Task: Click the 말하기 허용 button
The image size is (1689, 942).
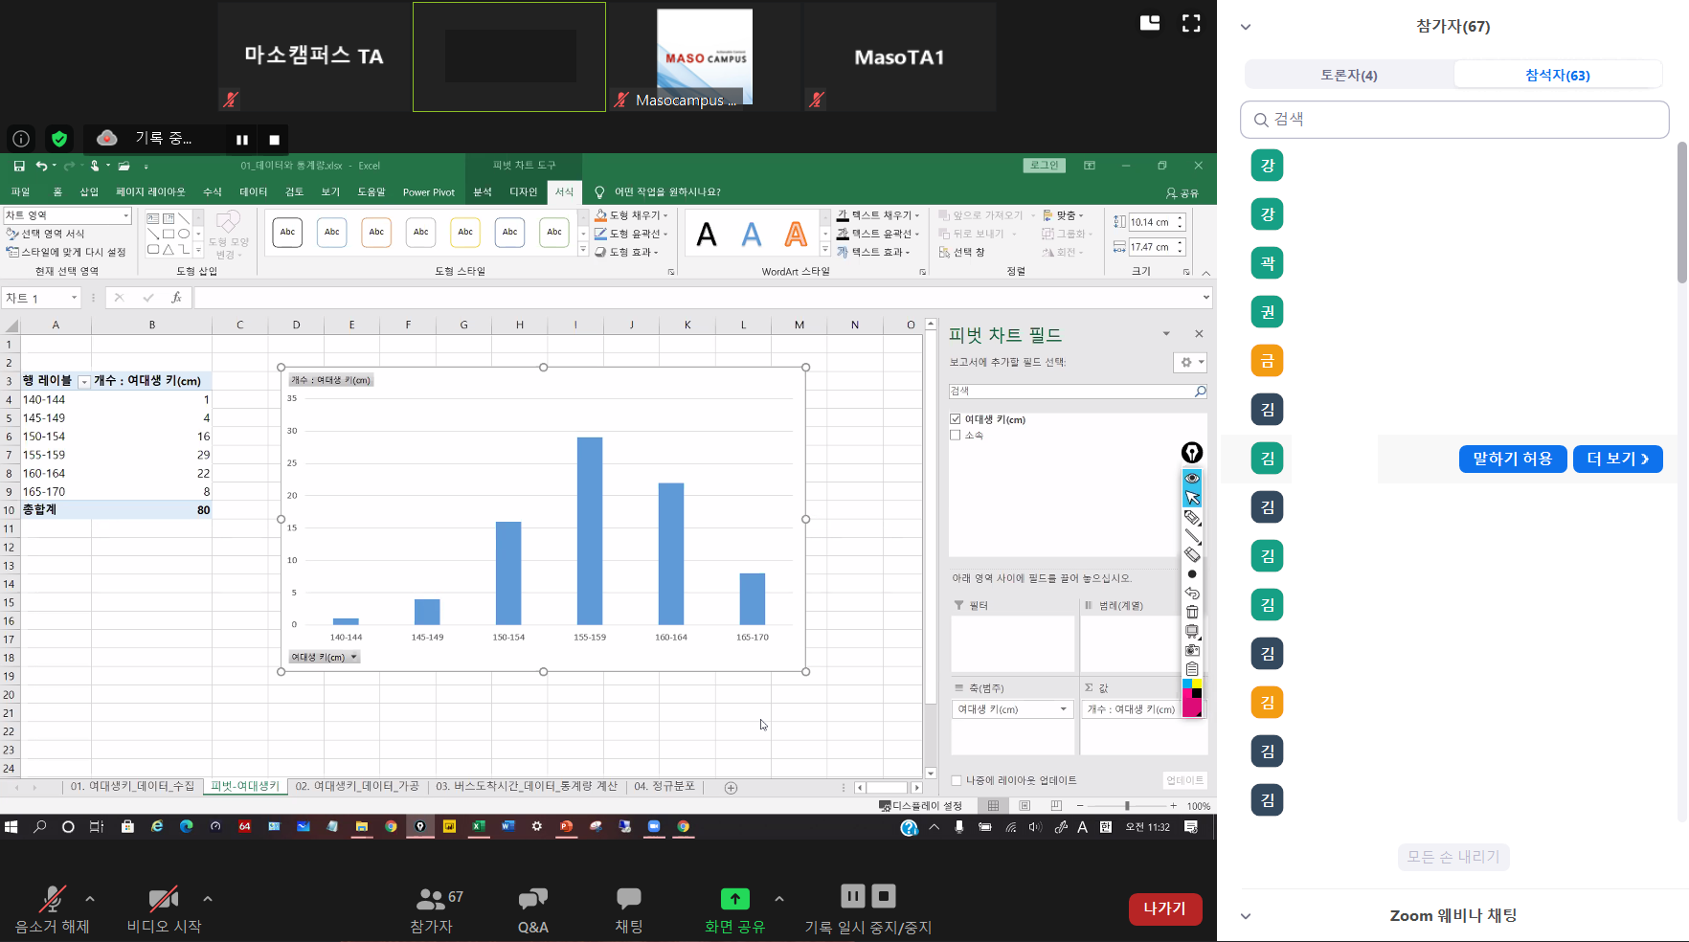Action: pos(1512,459)
